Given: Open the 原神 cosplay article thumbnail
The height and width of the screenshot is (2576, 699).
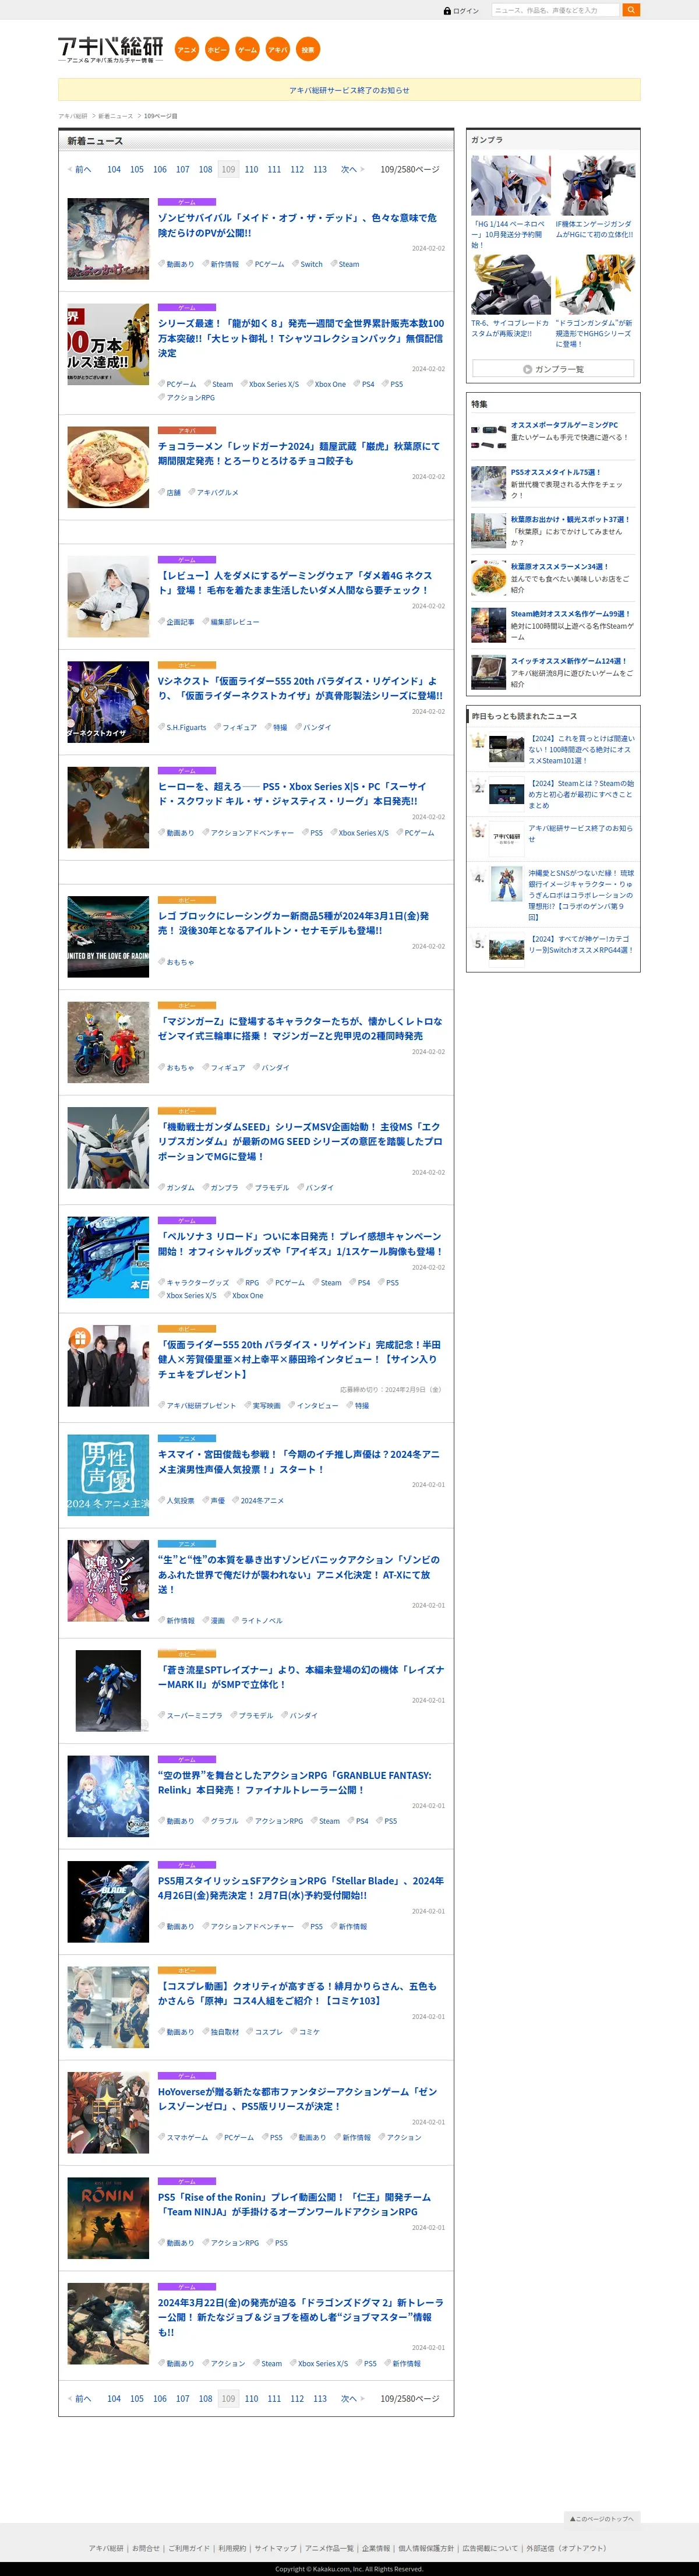Looking at the screenshot, I should 108,2007.
